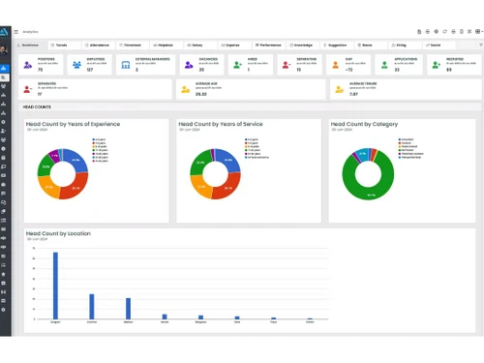The image size is (484, 363).
Task: Open the grid layout dropdown at top right
Action: coord(479,31)
